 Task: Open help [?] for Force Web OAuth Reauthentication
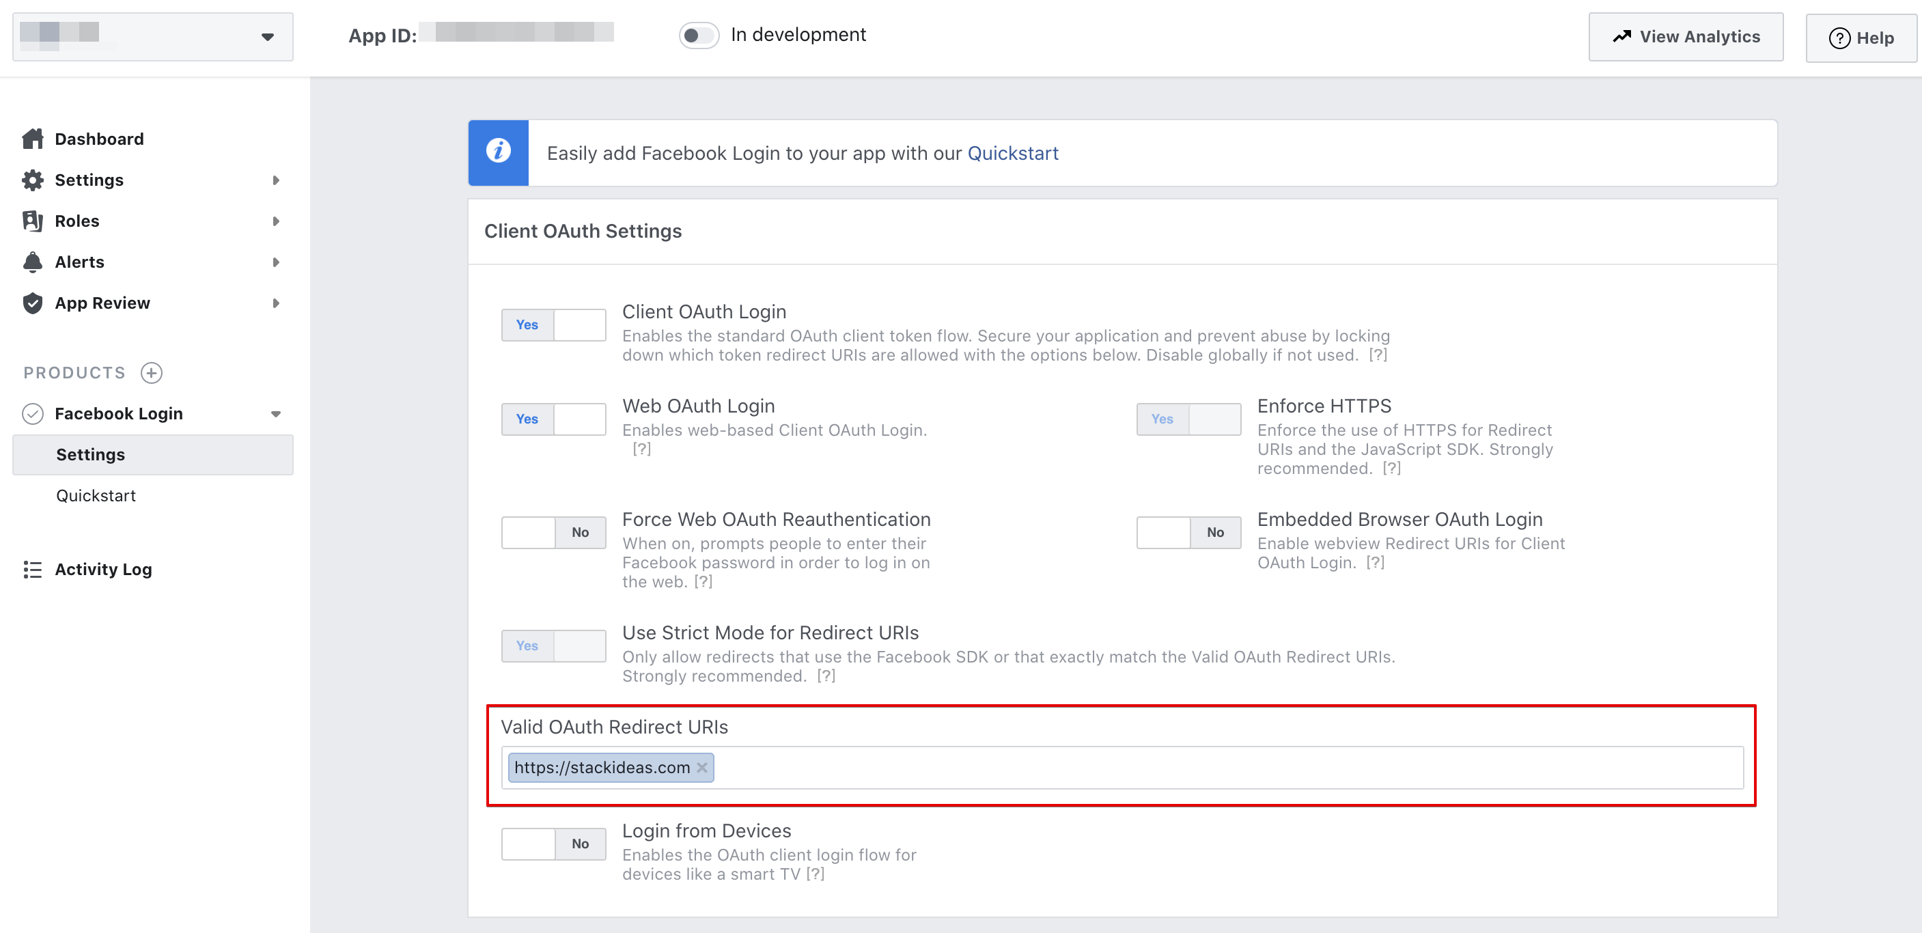point(703,582)
